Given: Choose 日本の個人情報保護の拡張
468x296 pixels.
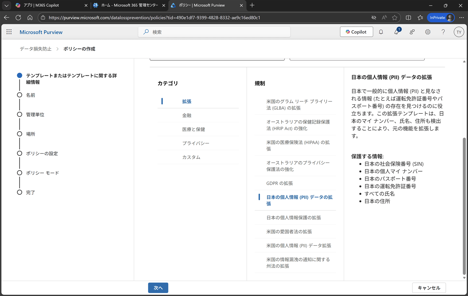Looking at the screenshot, I should click(x=295, y=217).
